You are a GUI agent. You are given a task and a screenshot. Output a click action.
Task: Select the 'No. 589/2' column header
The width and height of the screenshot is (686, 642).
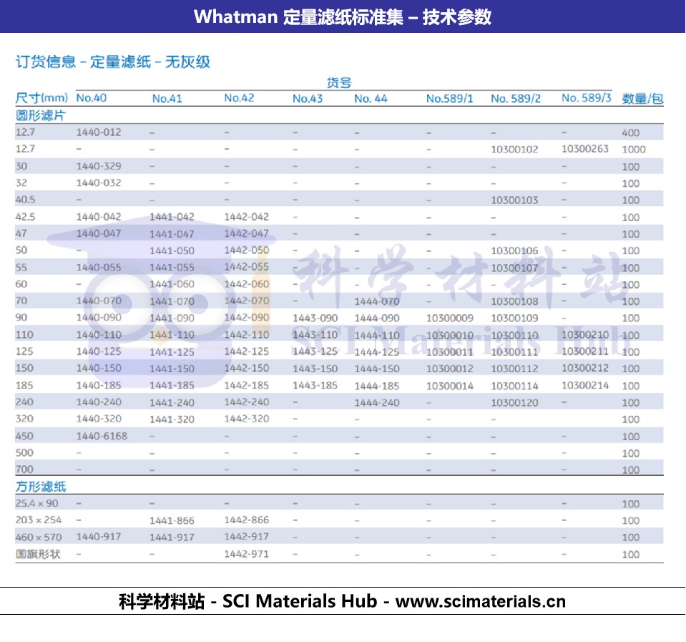[516, 99]
